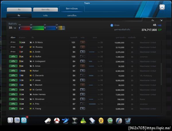The height and width of the screenshot is (131, 172).
Task: Open the 1-2-3 ranking pyramid icon
Action: (x=83, y=121)
